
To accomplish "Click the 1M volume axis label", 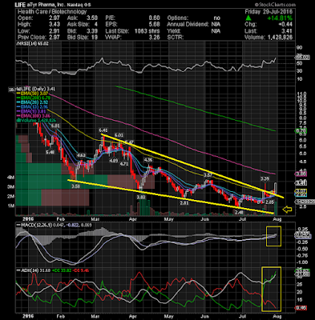I will click(11, 206).
